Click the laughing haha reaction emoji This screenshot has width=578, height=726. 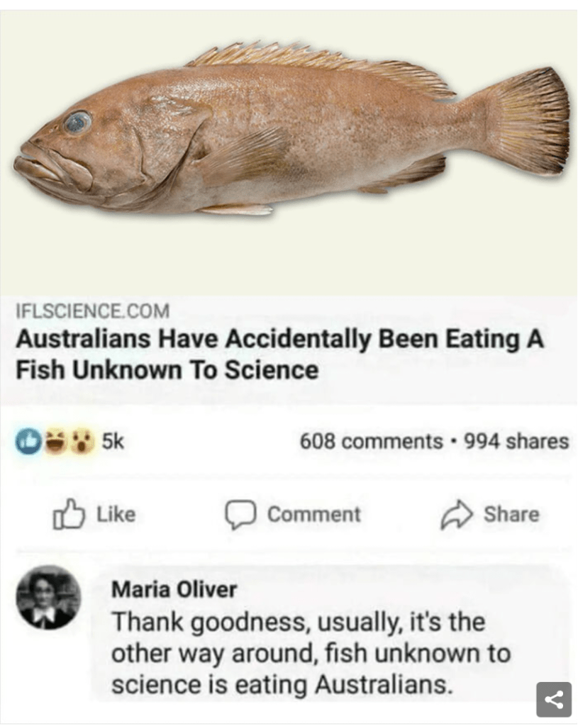(56, 441)
